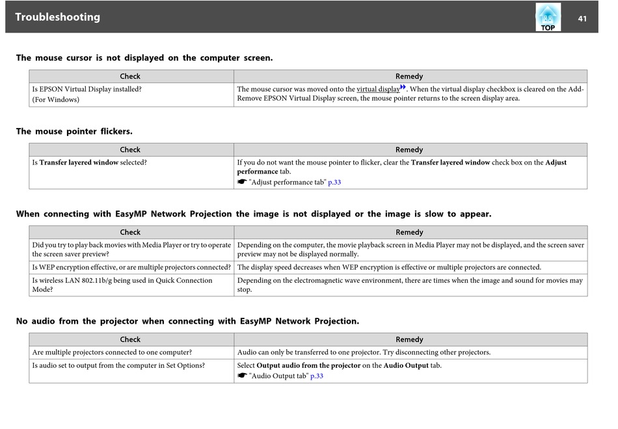This screenshot has height=429, width=618.
Task: Click cell 'Is audio set to output from the computer'
Action: [x=131, y=370]
